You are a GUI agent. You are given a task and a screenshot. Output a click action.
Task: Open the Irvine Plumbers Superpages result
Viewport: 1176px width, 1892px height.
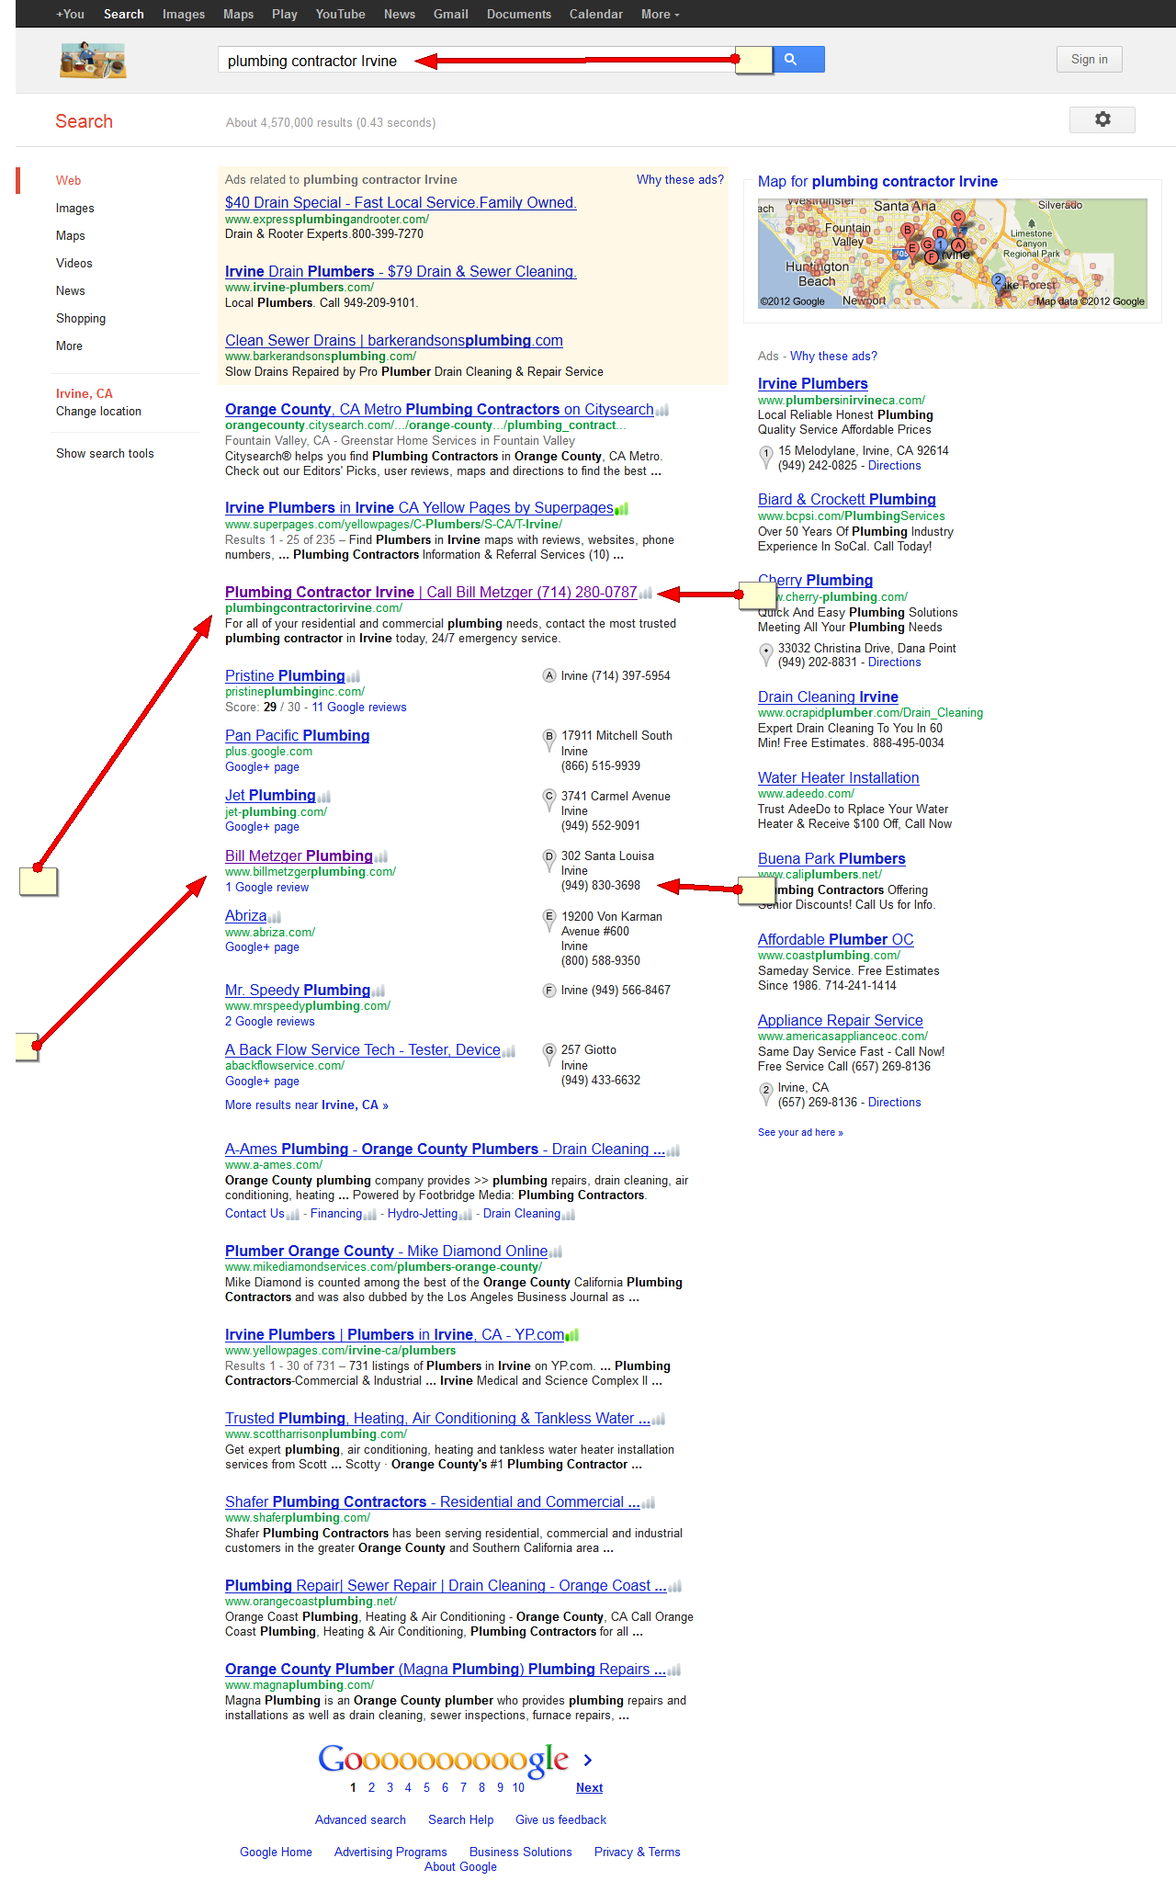419,508
